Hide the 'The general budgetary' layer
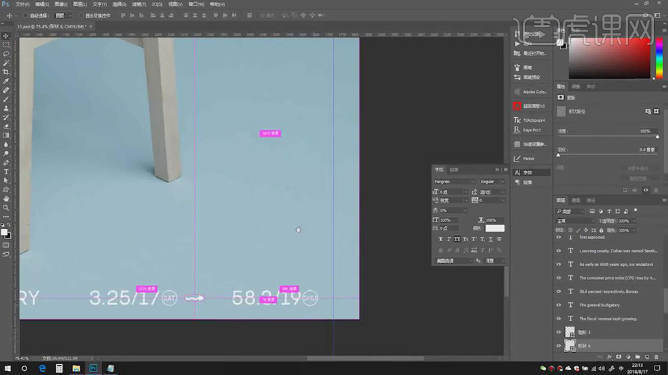 (x=559, y=305)
